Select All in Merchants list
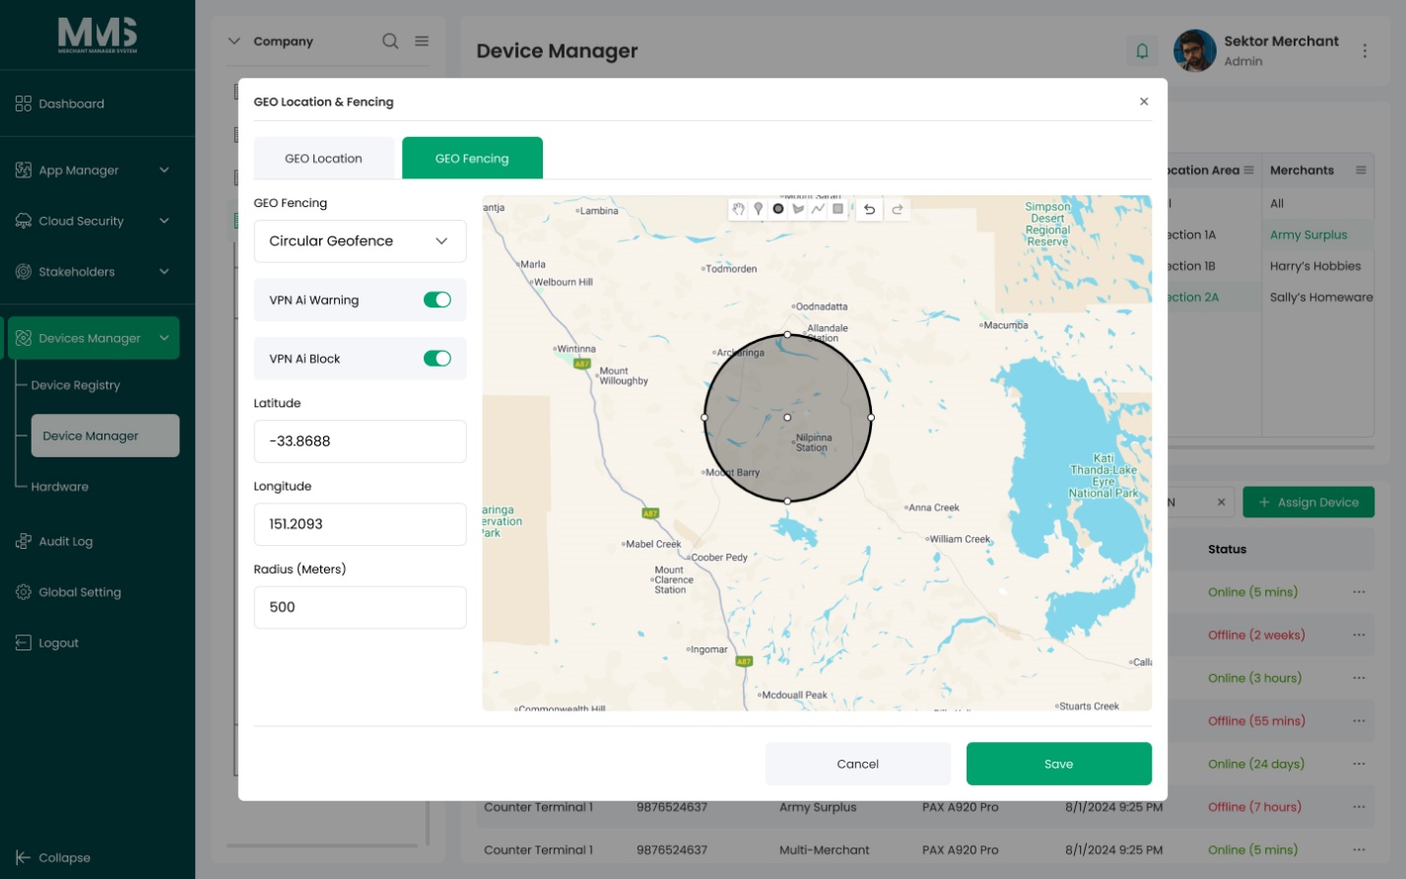 1277,204
